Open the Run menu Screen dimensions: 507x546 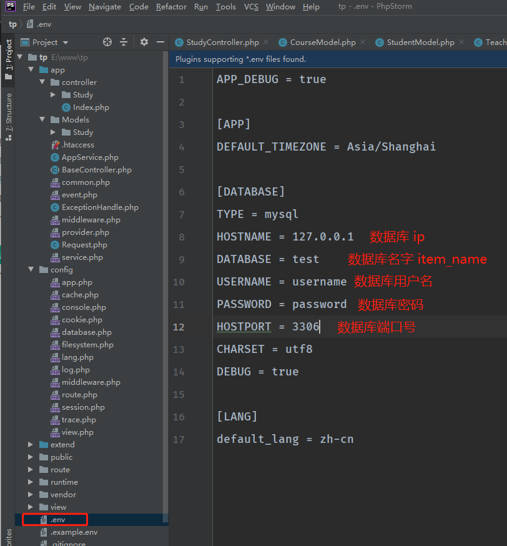201,7
